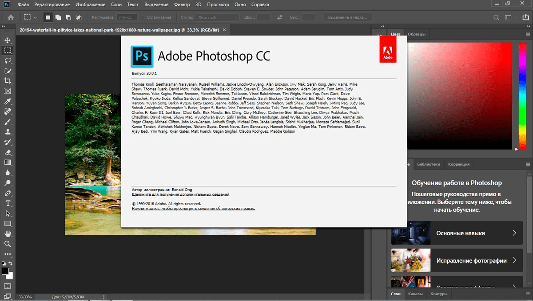533x301 pixels.
Task: Expand Основные навыки tutorial category
Action: tap(457, 233)
